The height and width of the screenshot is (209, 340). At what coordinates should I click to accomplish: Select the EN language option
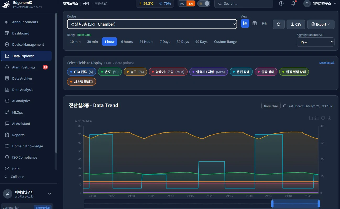click(191, 4)
